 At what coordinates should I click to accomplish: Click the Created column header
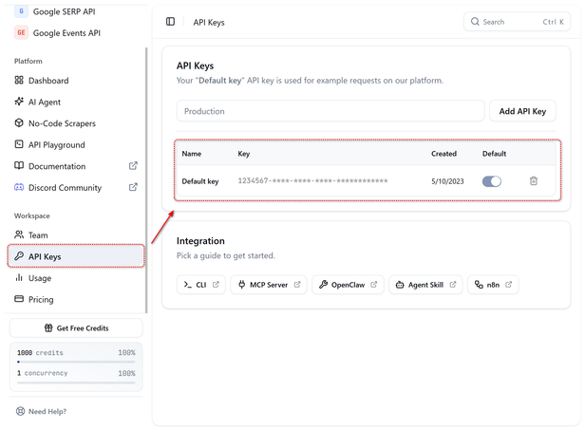pyautogui.click(x=443, y=154)
